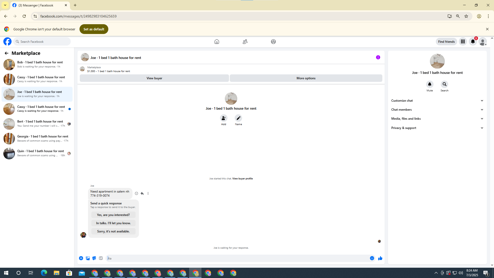Click the attach photo icon
This screenshot has height=278, width=494.
(x=88, y=258)
